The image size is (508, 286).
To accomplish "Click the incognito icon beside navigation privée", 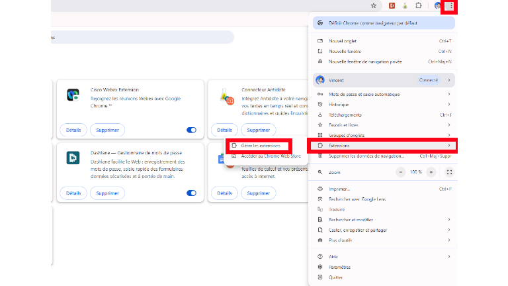I will pyautogui.click(x=320, y=62).
